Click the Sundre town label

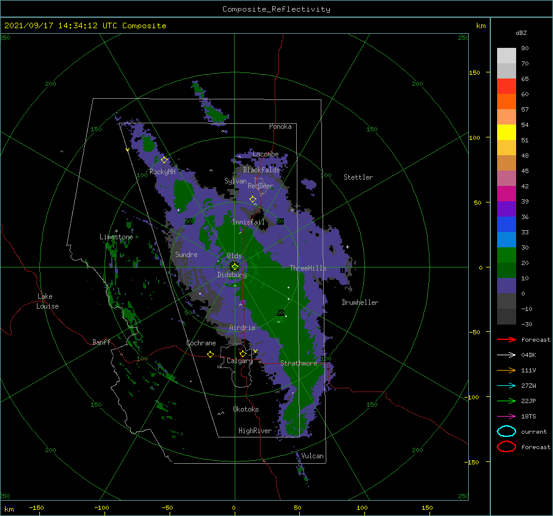(186, 254)
